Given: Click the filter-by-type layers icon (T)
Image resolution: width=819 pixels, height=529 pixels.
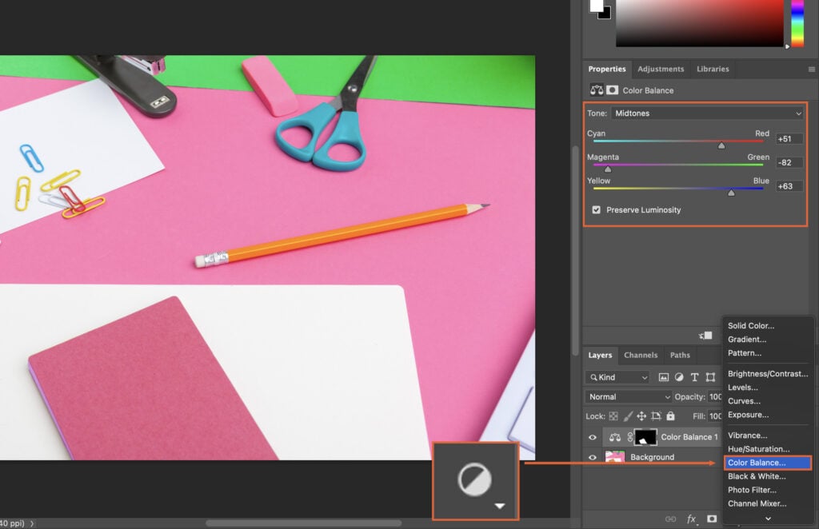Looking at the screenshot, I should pos(695,377).
